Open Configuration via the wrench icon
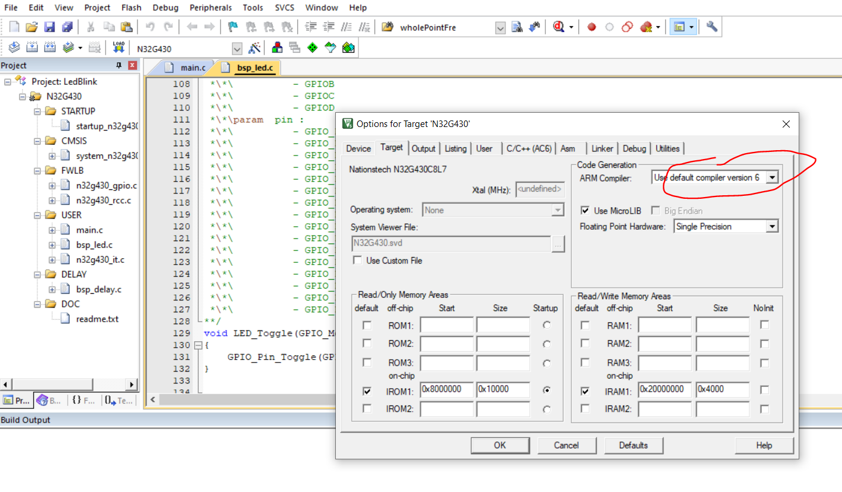Screen dimensions: 842x492 click(x=712, y=27)
